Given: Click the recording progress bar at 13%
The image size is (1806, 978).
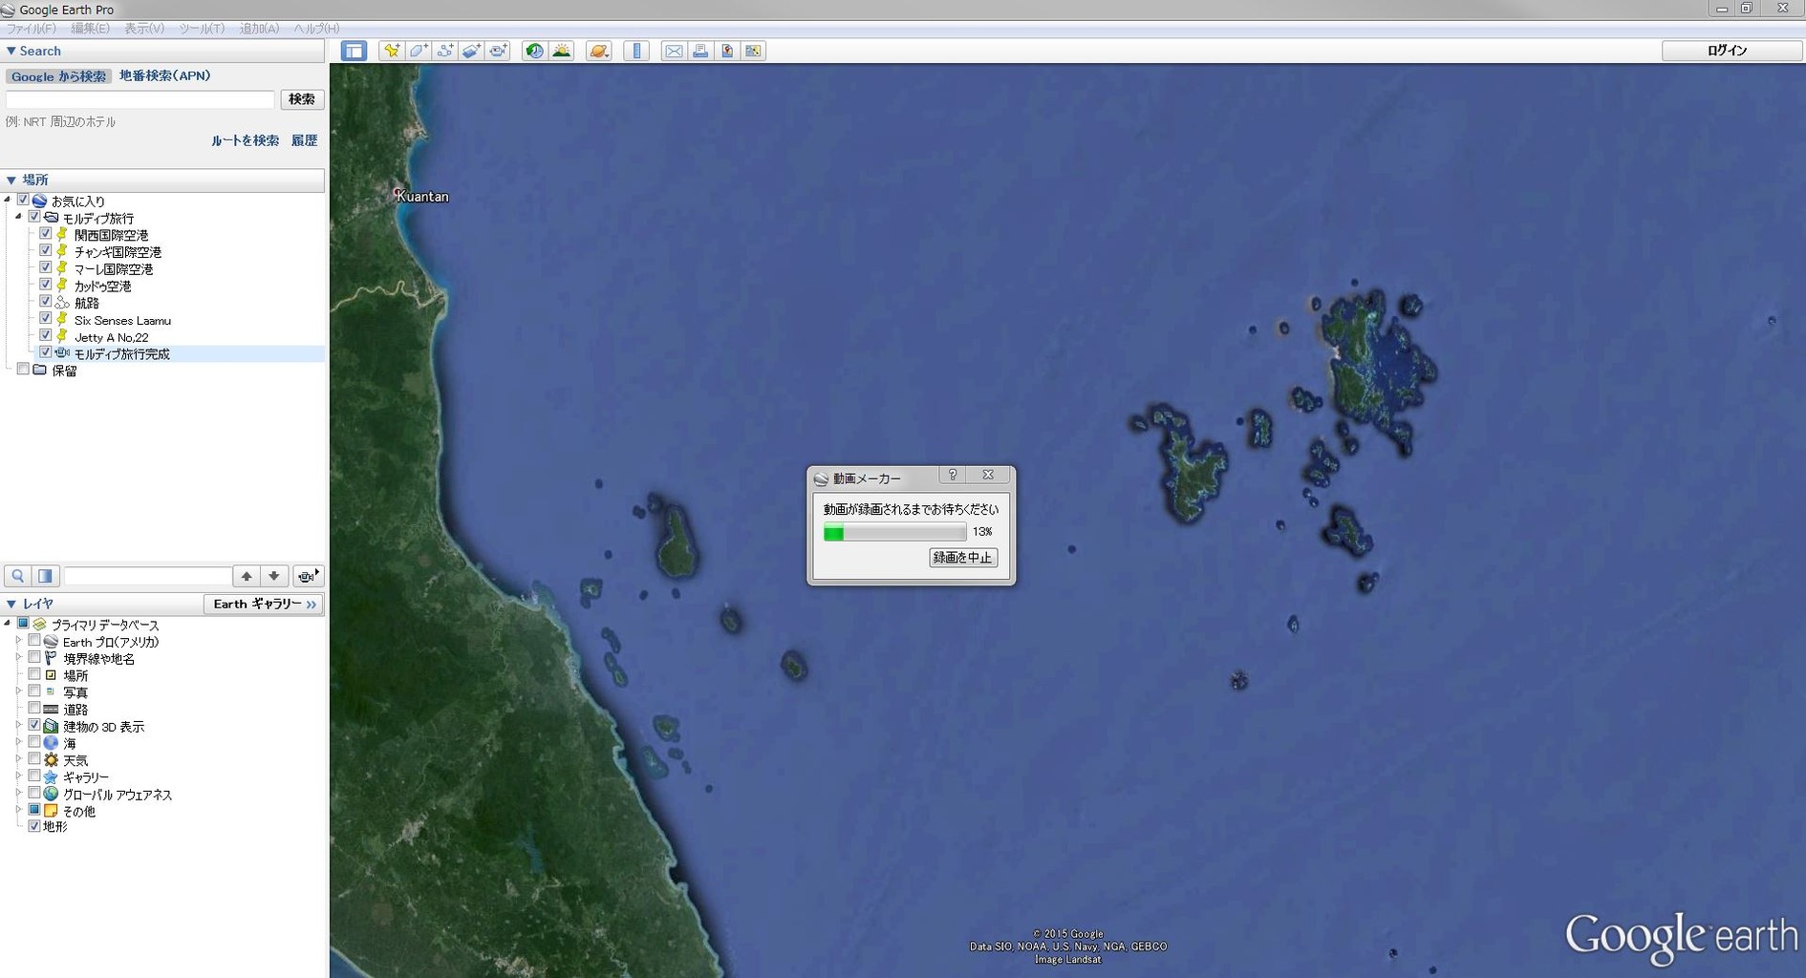Looking at the screenshot, I should pyautogui.click(x=895, y=533).
